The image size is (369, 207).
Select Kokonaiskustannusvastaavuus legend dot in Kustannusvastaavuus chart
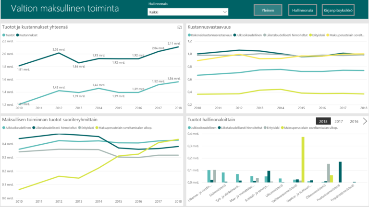point(189,35)
